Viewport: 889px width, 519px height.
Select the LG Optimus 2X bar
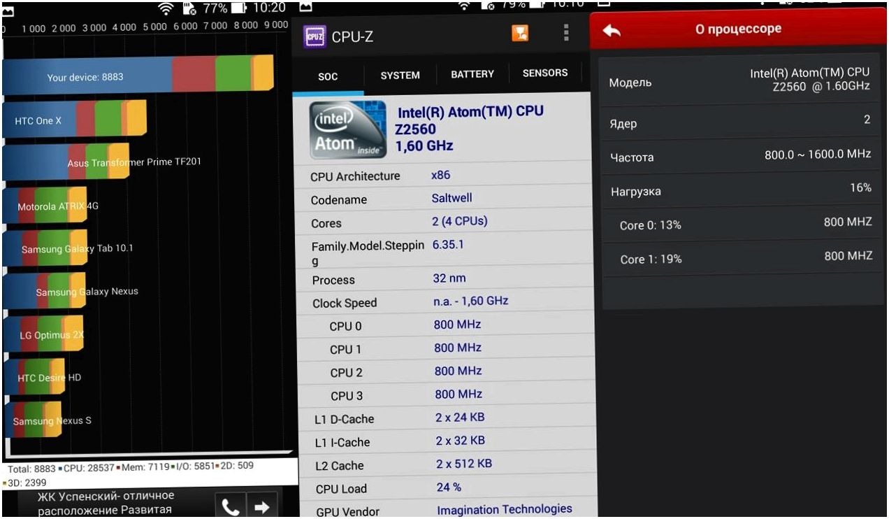[x=43, y=334]
